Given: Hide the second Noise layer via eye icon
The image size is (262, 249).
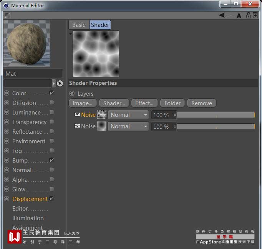Looking at the screenshot, I should [x=77, y=126].
